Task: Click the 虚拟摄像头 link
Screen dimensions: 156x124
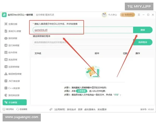Action: coord(90,109)
